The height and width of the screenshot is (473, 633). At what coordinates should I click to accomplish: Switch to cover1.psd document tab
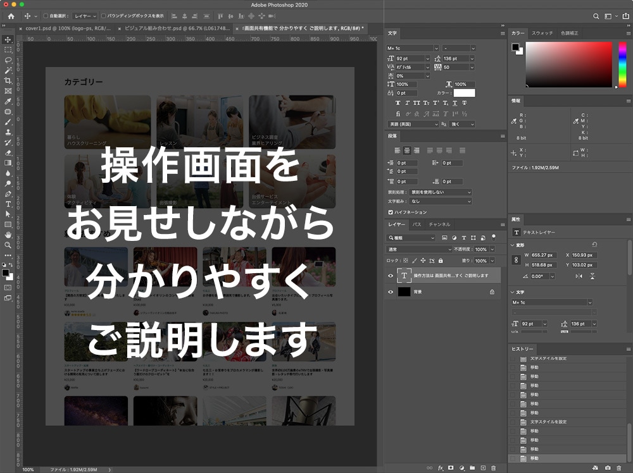pyautogui.click(x=68, y=28)
